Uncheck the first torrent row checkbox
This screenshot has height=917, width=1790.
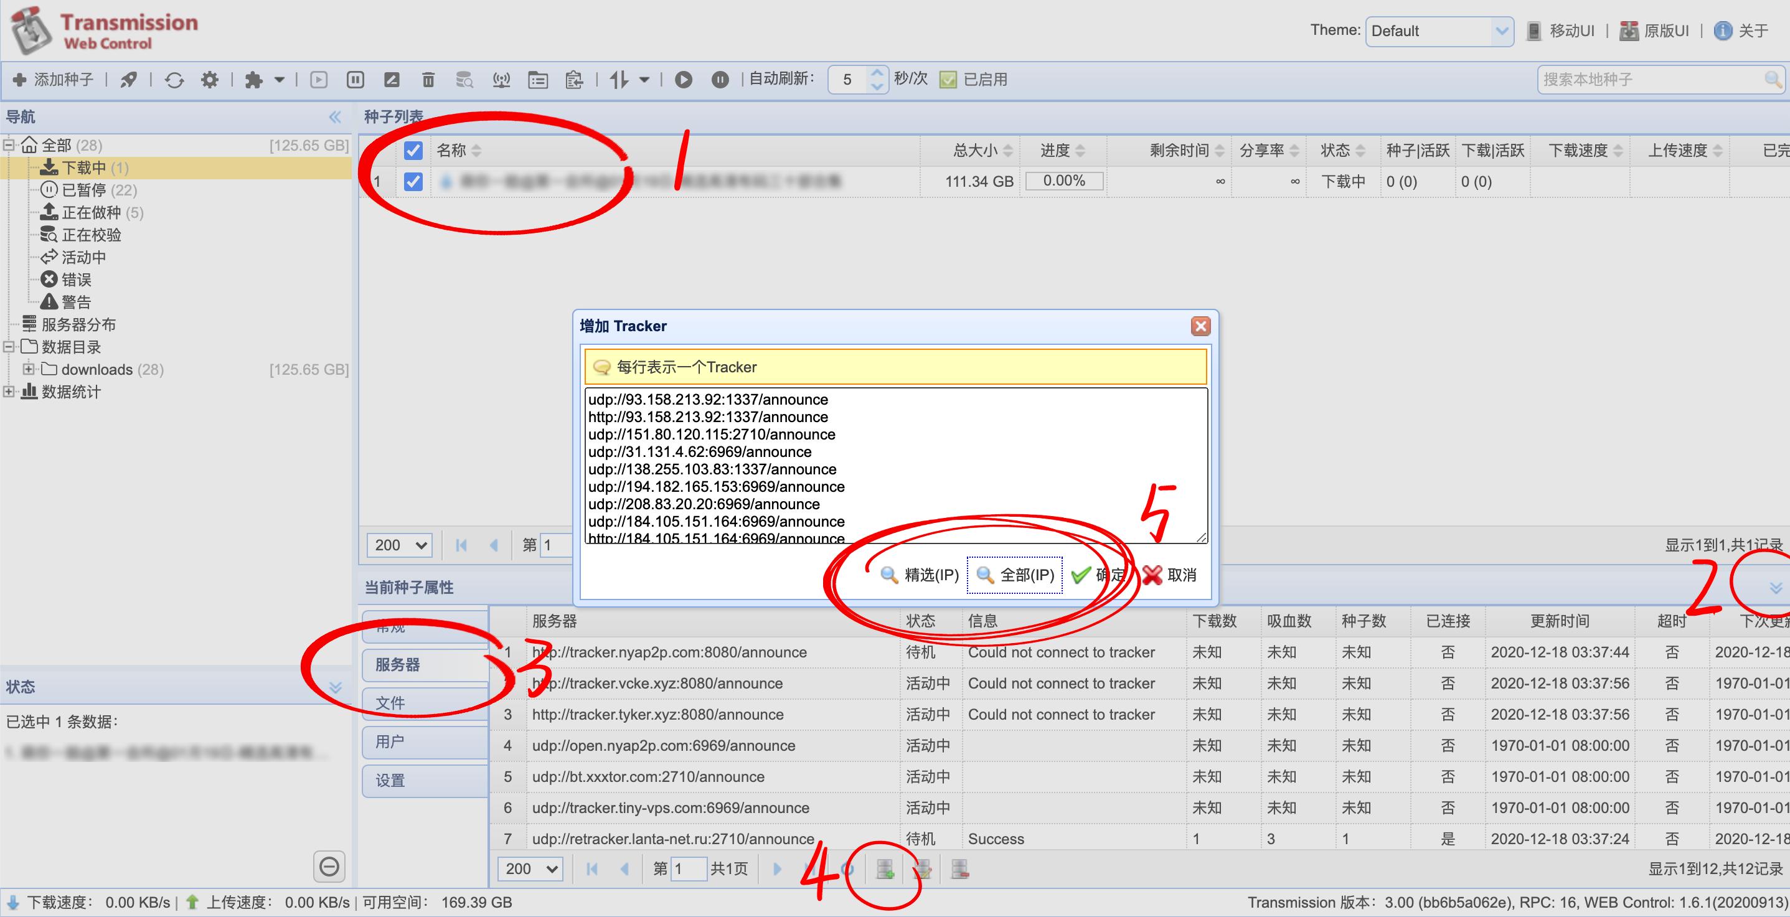tap(413, 181)
